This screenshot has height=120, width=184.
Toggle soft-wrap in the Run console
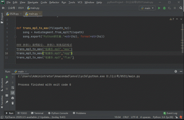point(13,88)
